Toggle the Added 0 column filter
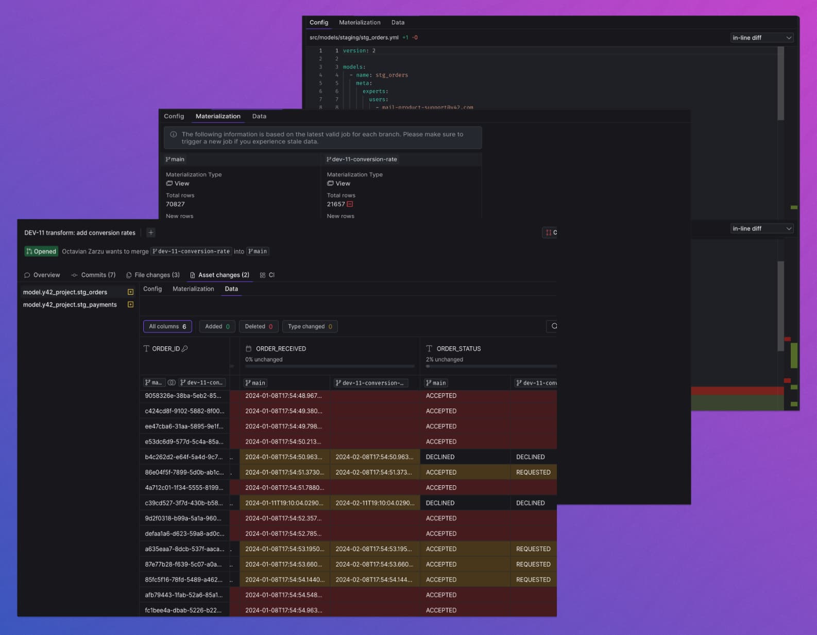 217,326
